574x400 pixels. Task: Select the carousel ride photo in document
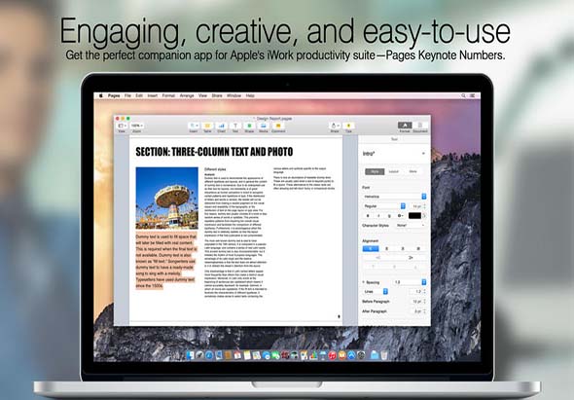click(167, 199)
